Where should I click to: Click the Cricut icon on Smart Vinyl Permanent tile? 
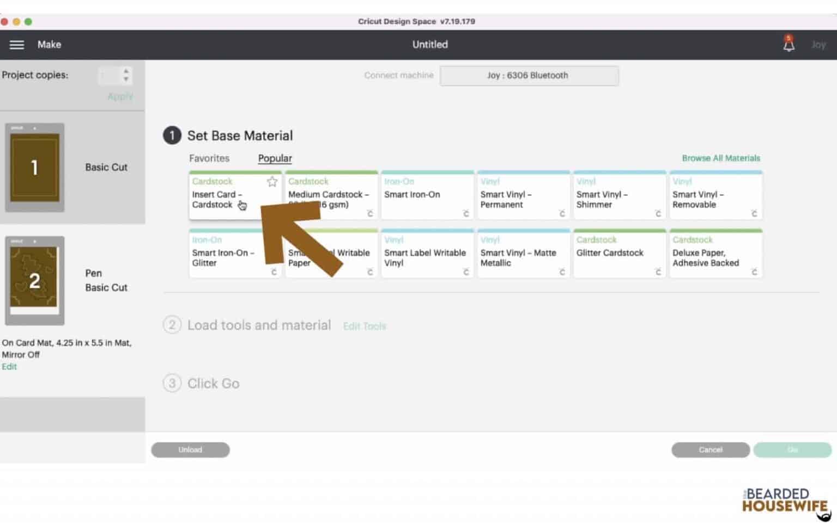coord(562,213)
